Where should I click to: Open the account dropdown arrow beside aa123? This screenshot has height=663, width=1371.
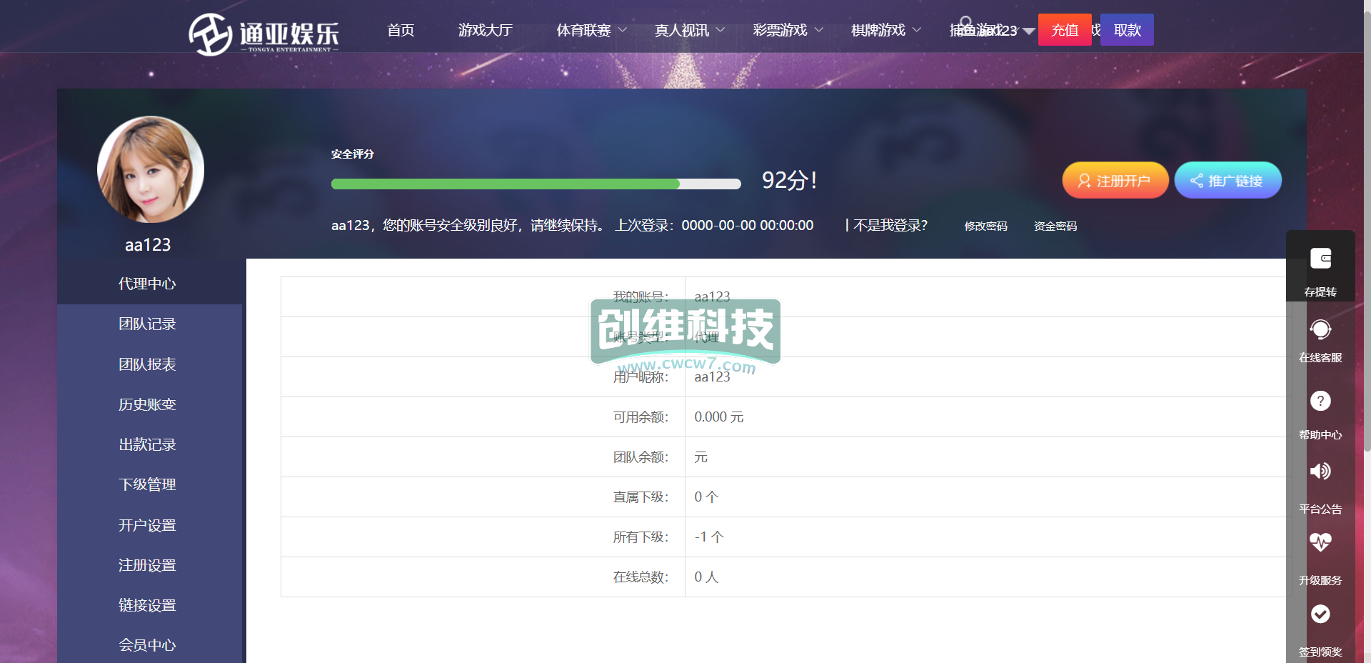[x=1028, y=31]
